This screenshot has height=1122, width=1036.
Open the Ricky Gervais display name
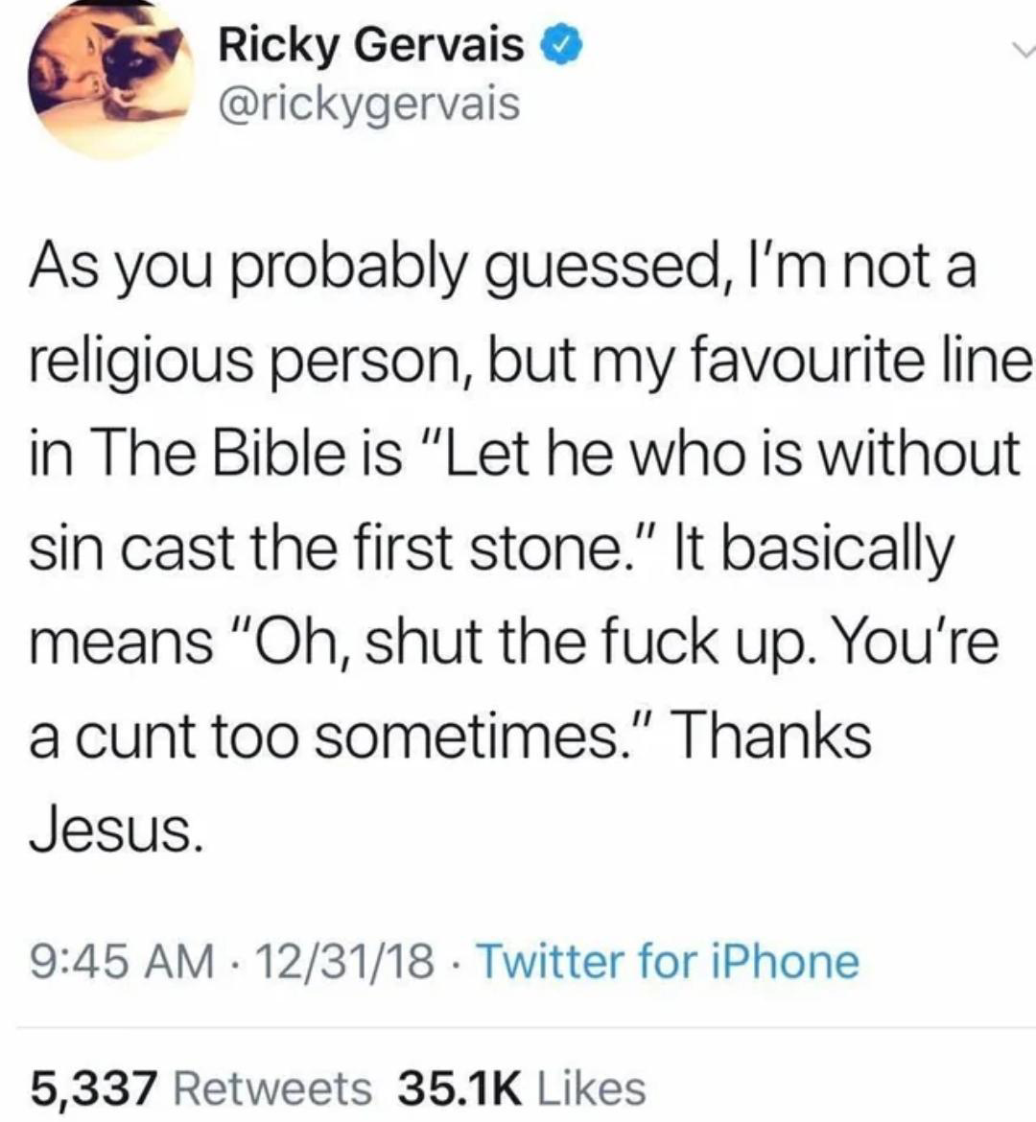click(372, 45)
